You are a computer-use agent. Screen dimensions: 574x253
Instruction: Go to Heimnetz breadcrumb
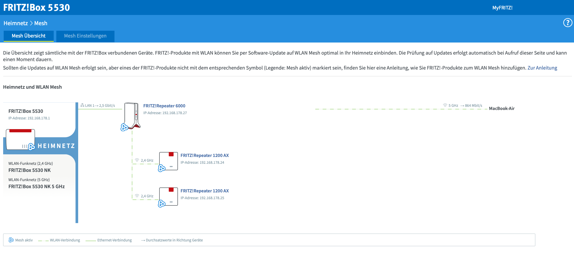[16, 23]
